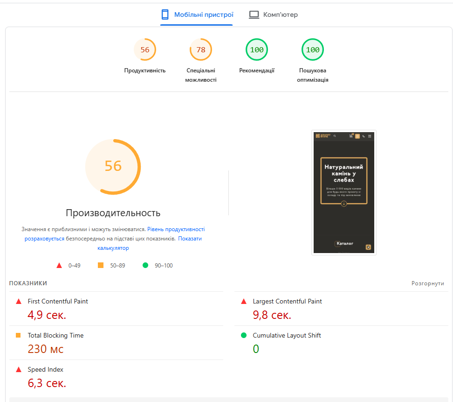Click the 0–49 legend range text
The width and height of the screenshot is (453, 402).
74,265
